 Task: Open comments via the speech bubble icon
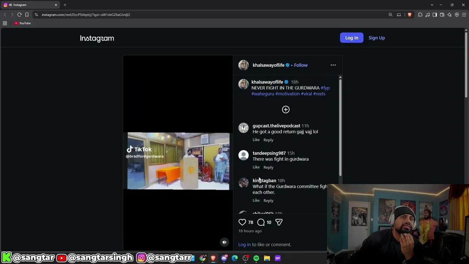[x=261, y=222]
